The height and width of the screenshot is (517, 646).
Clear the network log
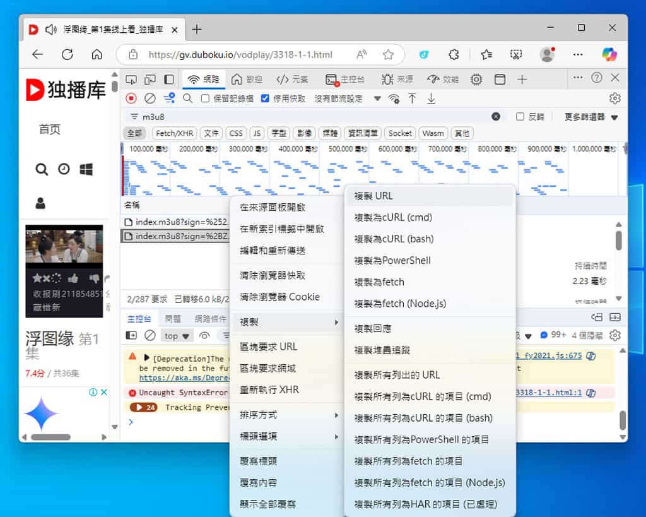pyautogui.click(x=150, y=98)
